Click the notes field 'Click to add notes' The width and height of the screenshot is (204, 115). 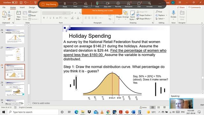[41, 103]
